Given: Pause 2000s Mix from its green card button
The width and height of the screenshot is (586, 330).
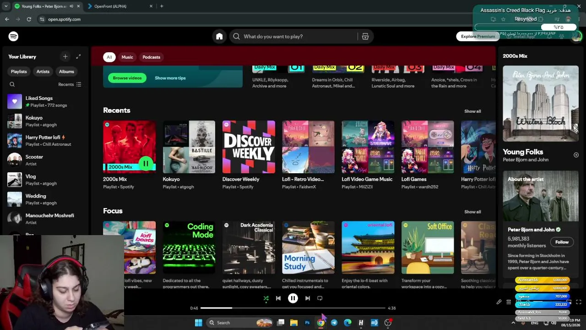Looking at the screenshot, I should 146,163.
